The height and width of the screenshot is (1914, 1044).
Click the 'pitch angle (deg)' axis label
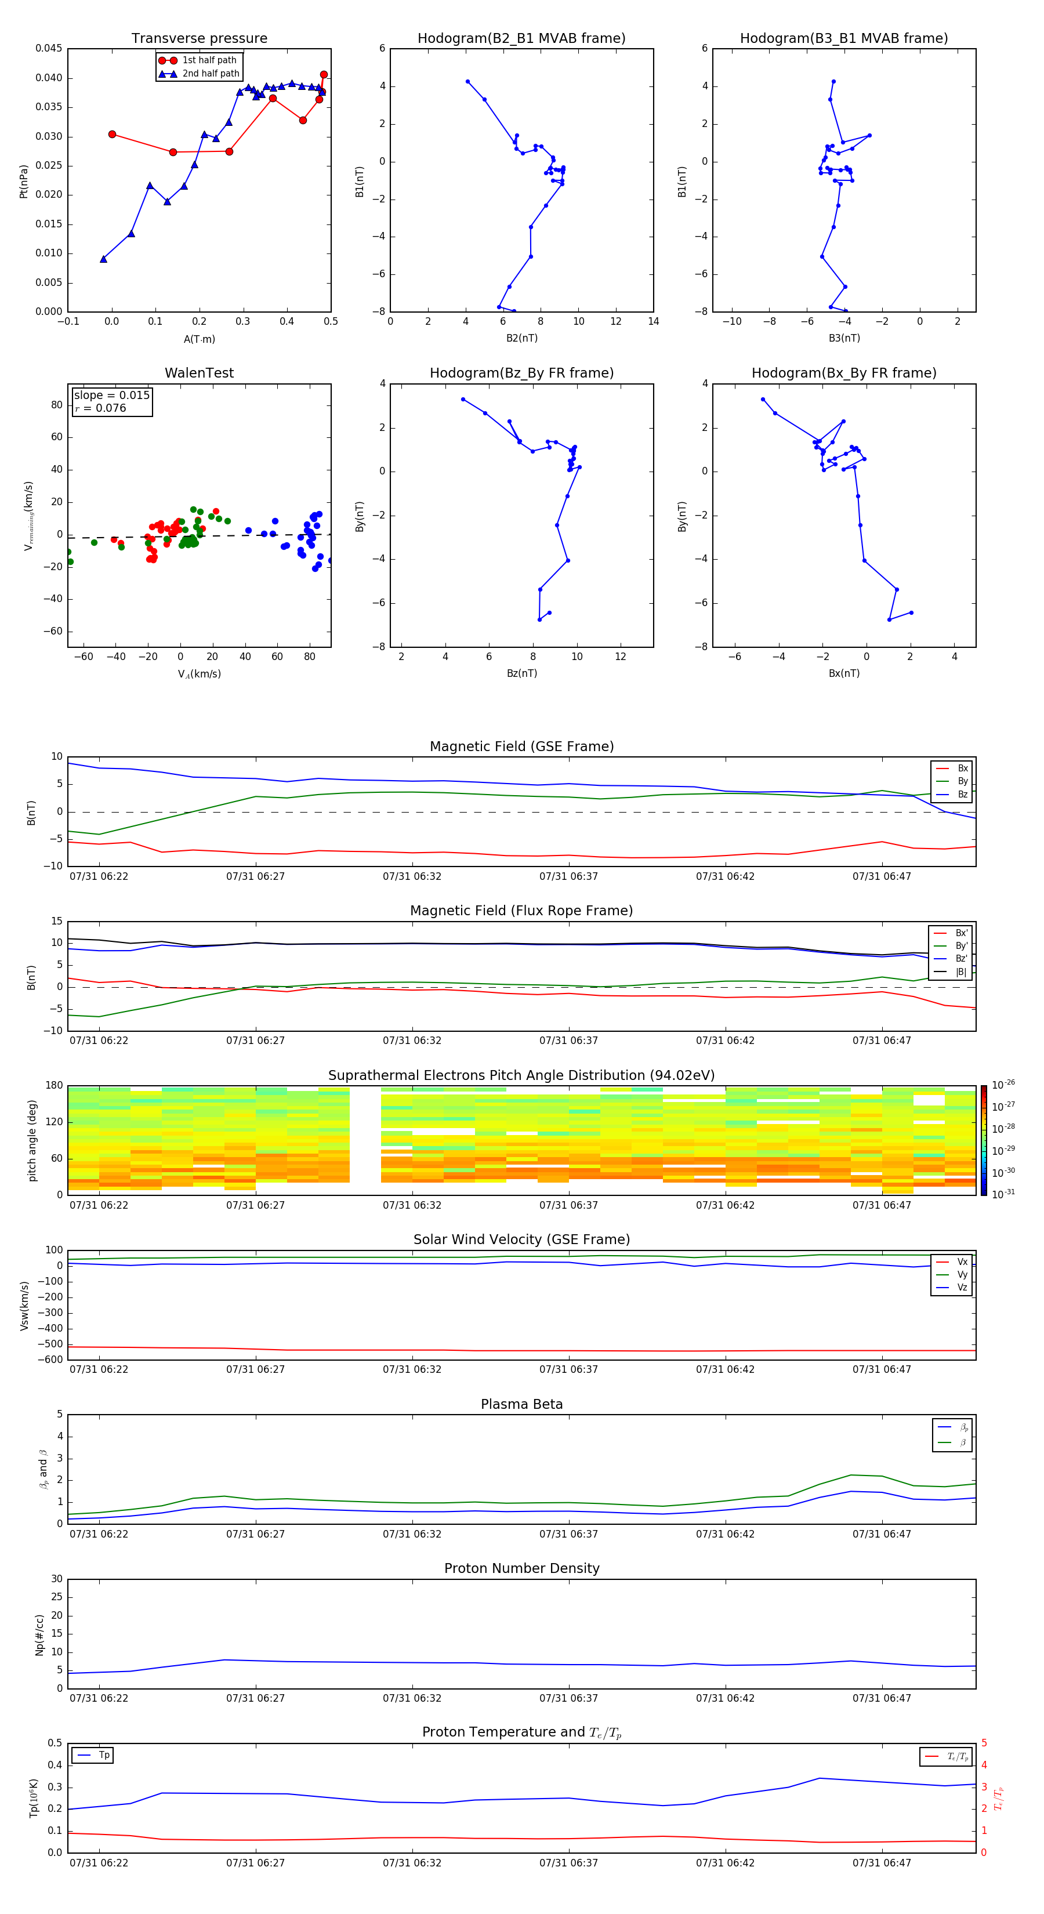pos(32,1140)
